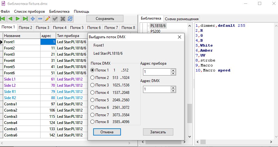Screen dimensions: 278x147
Task: Increase Адрес прибора value with up arrow
Action: pyautogui.click(x=173, y=71)
